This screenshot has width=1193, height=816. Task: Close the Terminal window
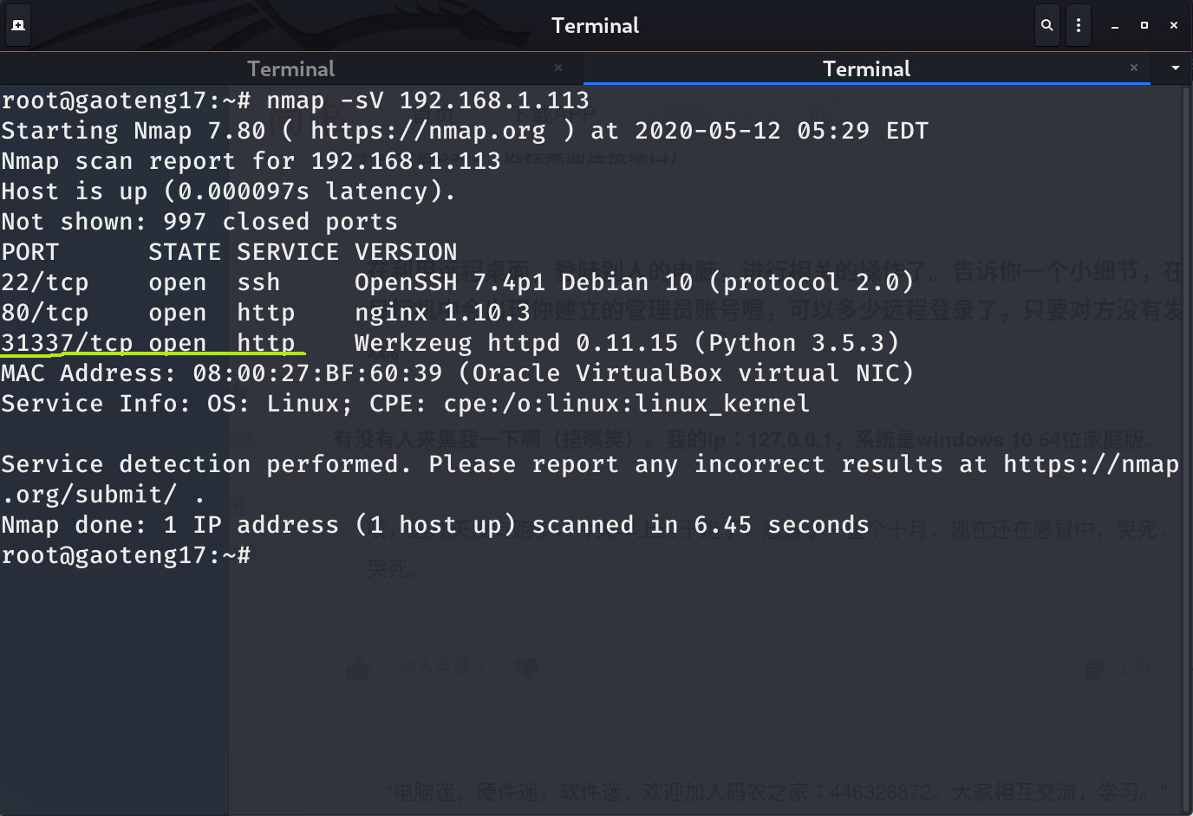click(x=1174, y=25)
